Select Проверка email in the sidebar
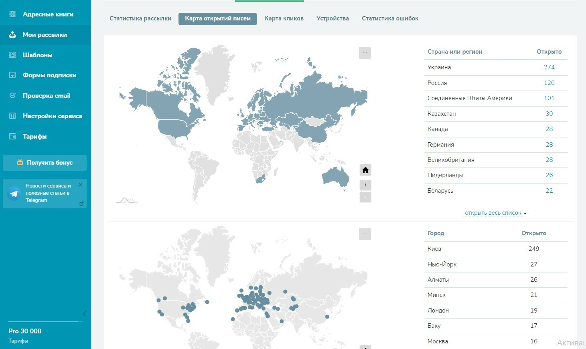586x349 pixels. click(46, 96)
